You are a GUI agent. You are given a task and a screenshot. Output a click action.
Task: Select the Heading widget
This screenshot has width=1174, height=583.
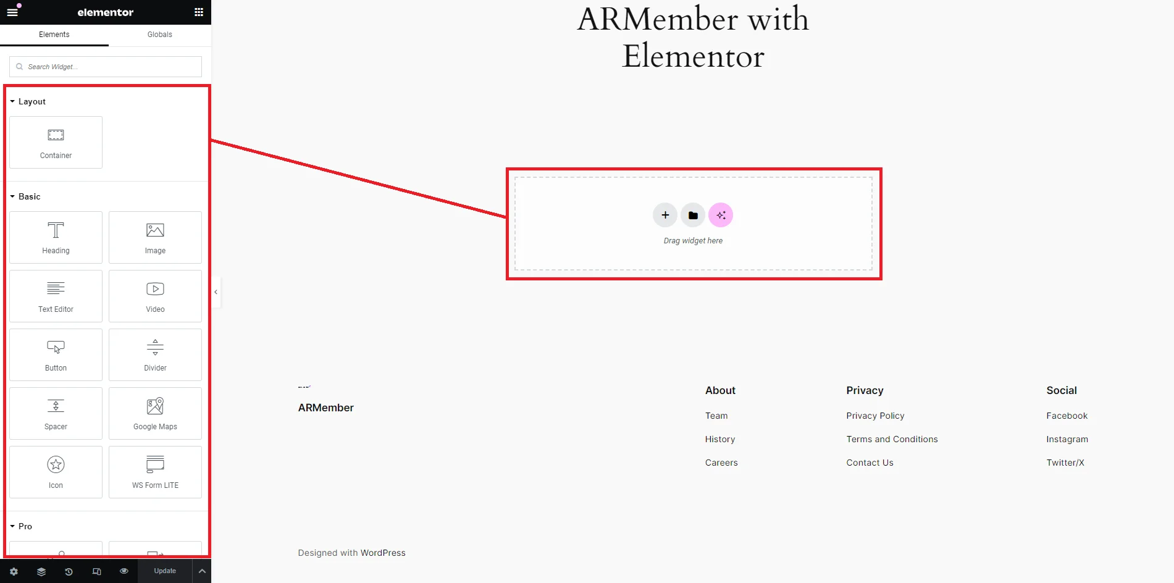[56, 237]
